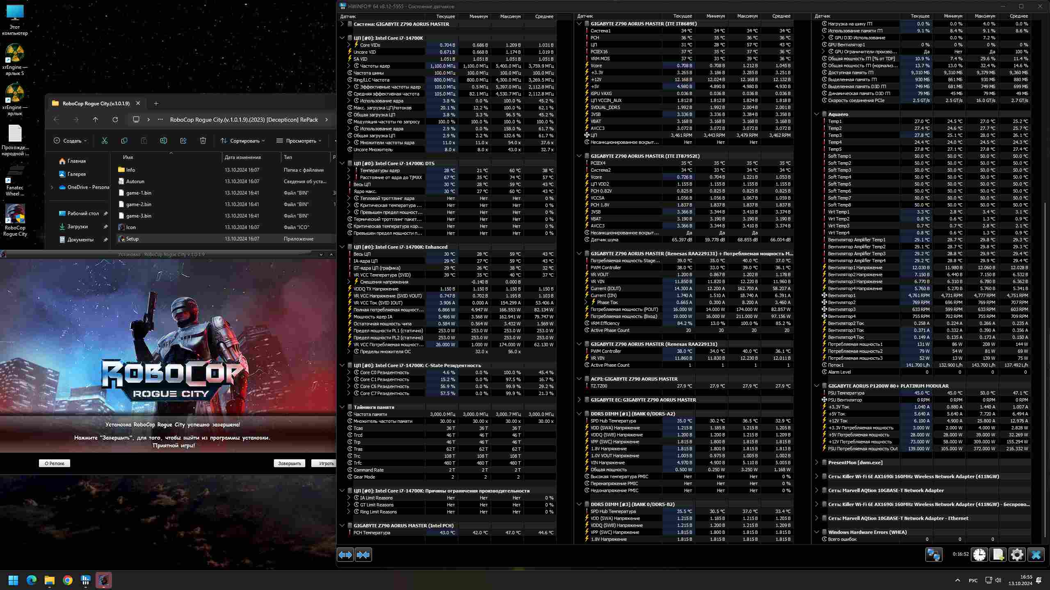Click the HWiNFO log file icon

tap(998, 555)
